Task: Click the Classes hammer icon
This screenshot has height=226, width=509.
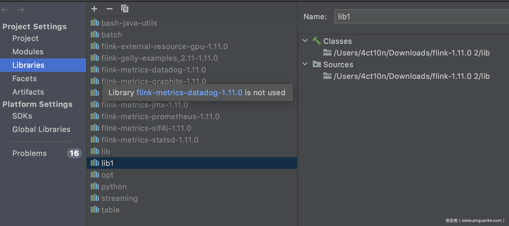Action: [x=317, y=41]
